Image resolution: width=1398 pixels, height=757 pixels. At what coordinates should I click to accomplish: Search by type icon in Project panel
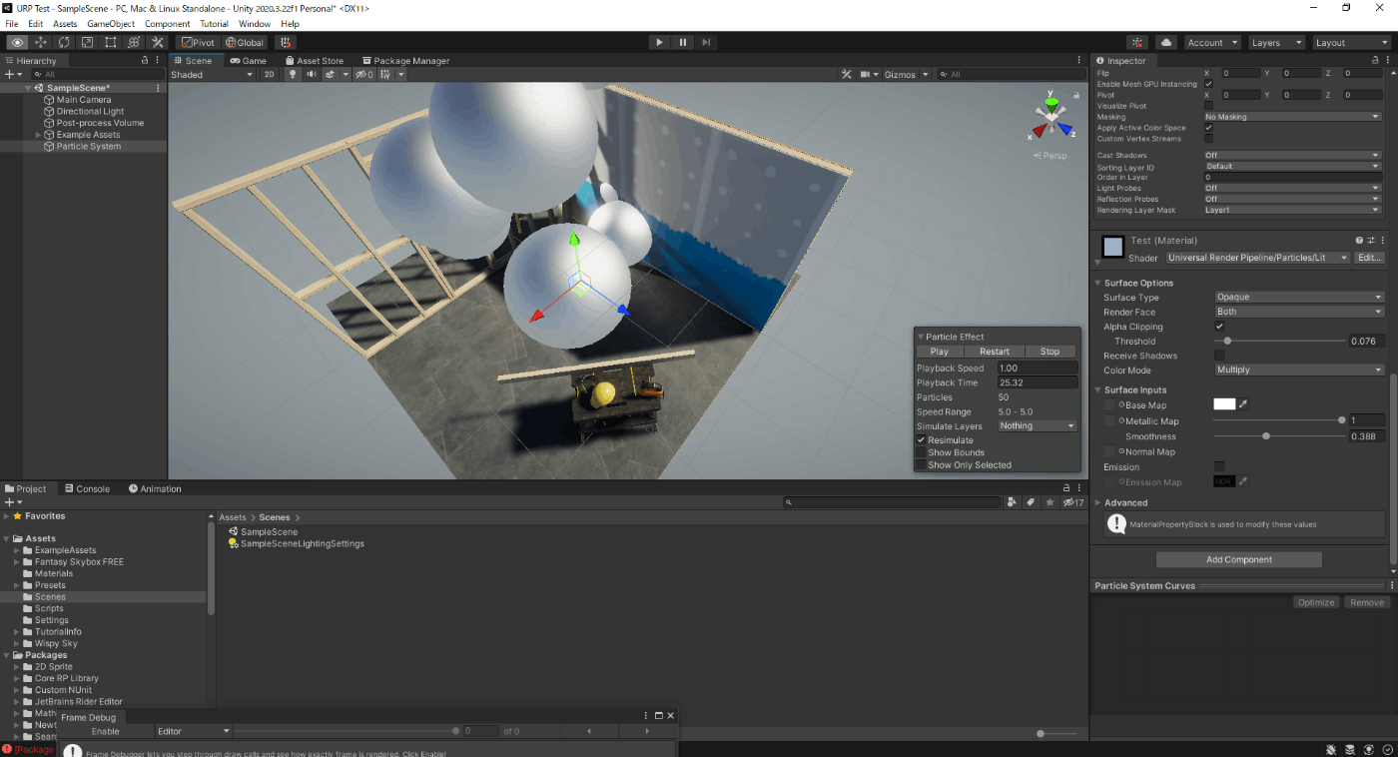click(x=1012, y=502)
